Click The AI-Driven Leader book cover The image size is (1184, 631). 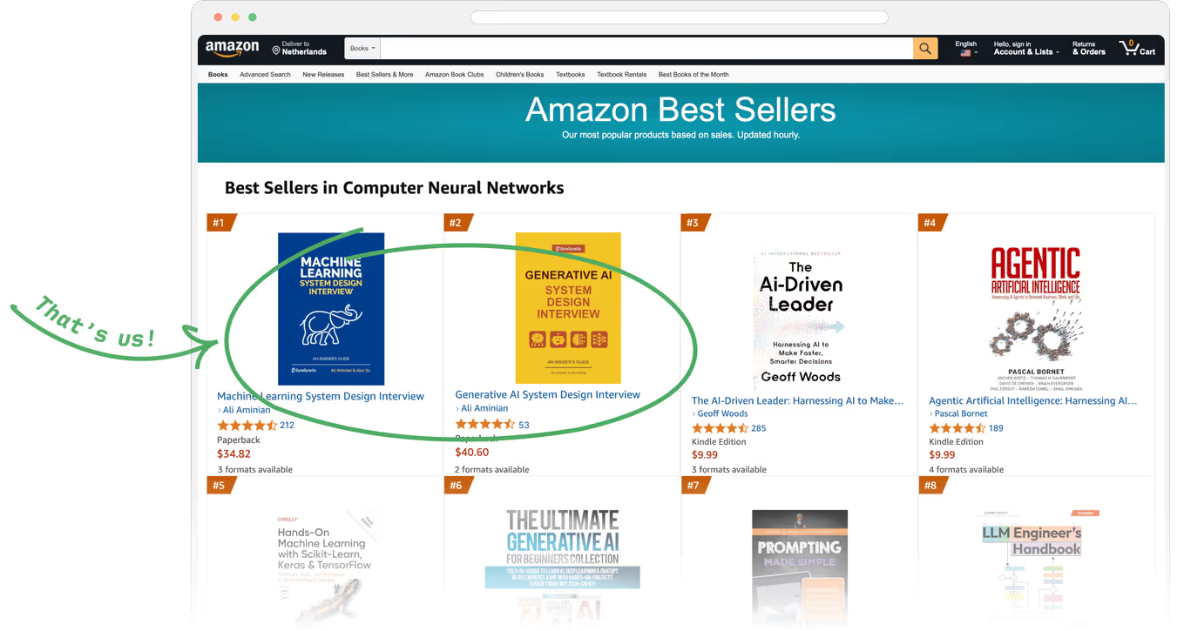click(800, 318)
